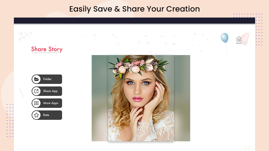
Task: Choose the Rate button label
Action: (x=46, y=115)
